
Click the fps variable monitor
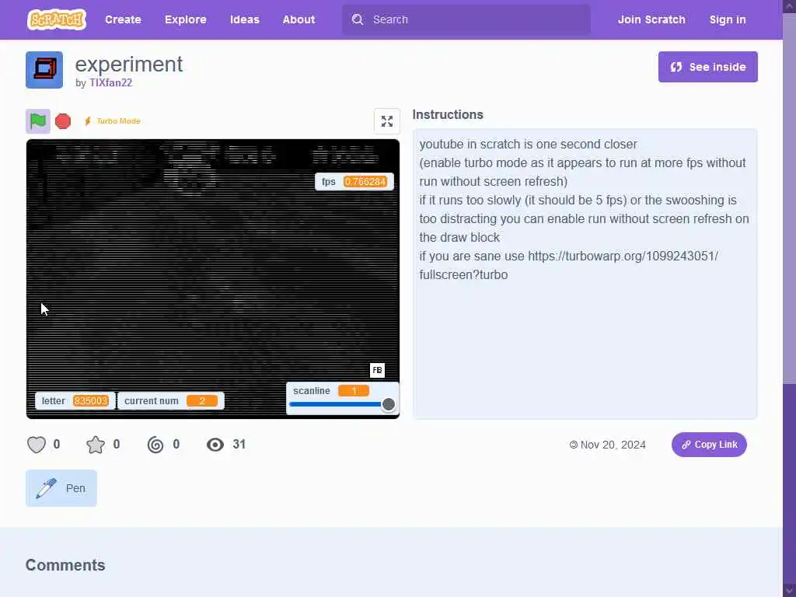[x=354, y=182]
